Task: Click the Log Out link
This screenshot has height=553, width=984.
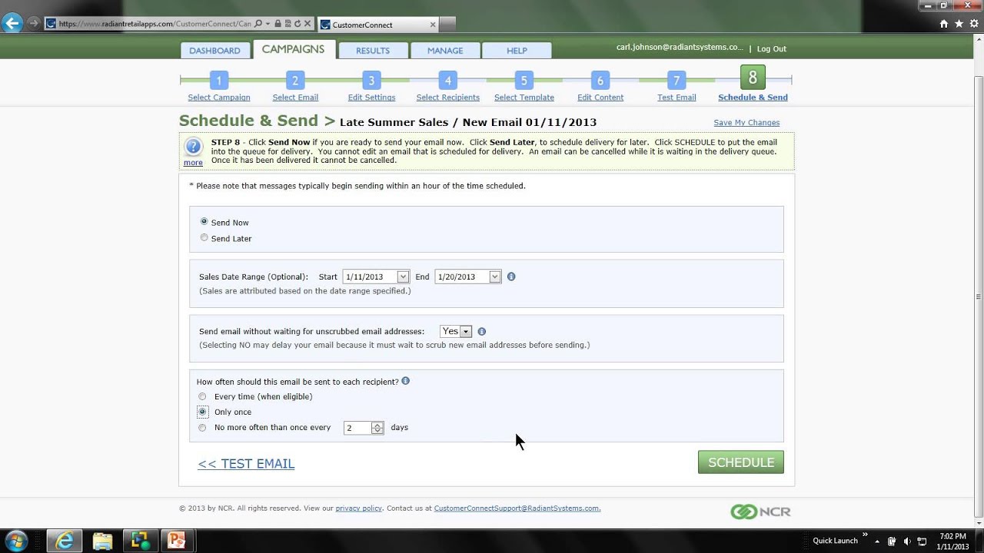Action: coord(771,49)
